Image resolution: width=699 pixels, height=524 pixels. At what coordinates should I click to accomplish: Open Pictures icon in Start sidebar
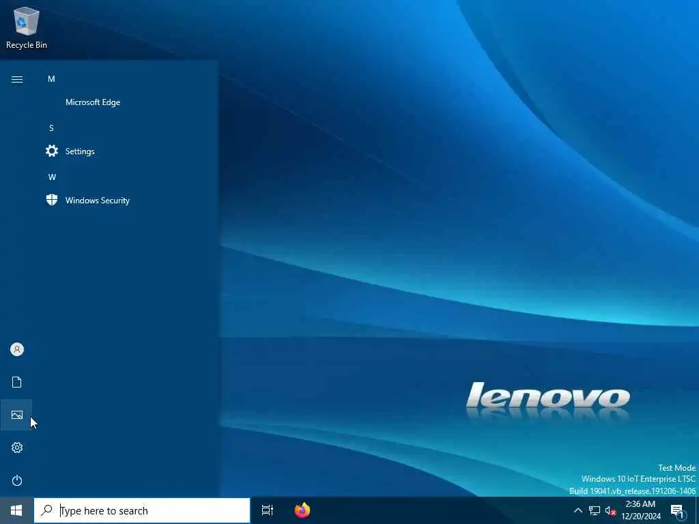17,415
